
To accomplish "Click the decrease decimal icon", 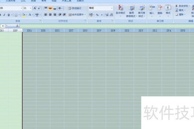I will [111, 15].
